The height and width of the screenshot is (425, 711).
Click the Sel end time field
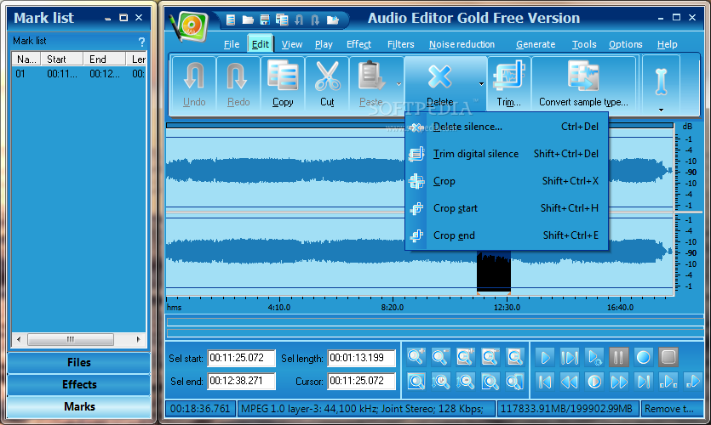point(241,381)
